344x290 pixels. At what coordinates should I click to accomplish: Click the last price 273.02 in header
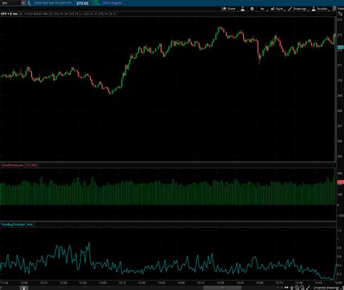pyautogui.click(x=82, y=3)
